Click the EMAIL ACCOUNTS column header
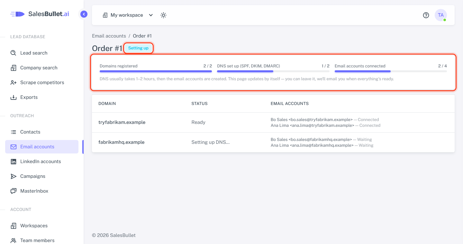Viewport: 463px width, 244px height. 290,104
